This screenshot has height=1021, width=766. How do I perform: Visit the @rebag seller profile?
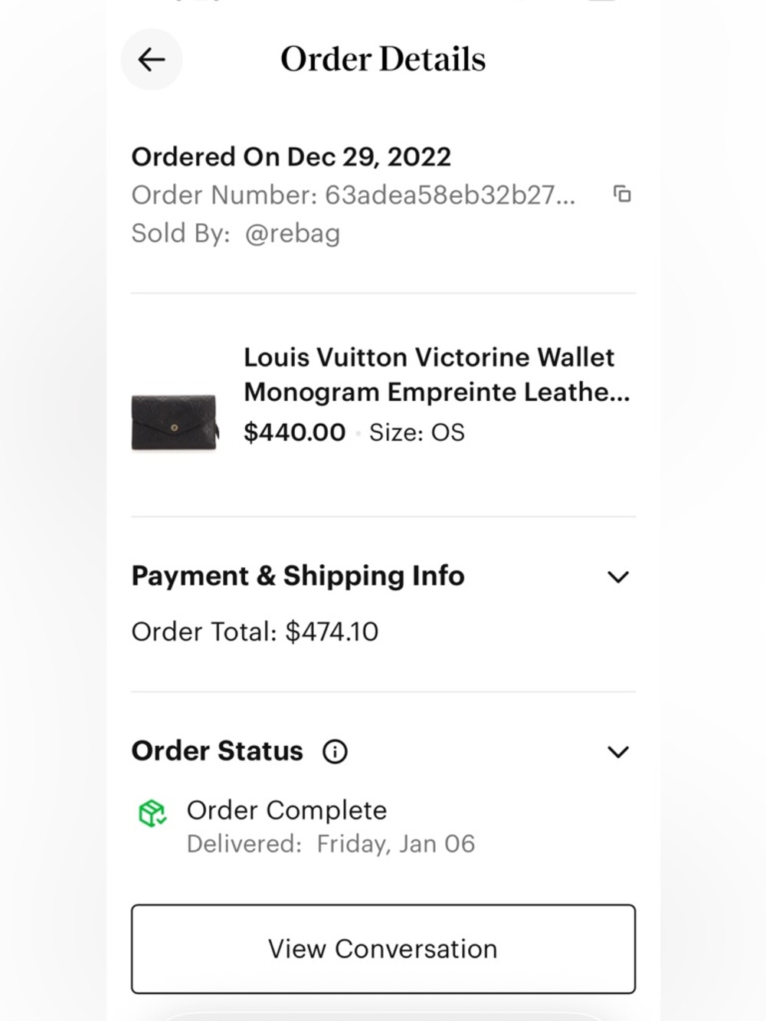pyautogui.click(x=293, y=233)
